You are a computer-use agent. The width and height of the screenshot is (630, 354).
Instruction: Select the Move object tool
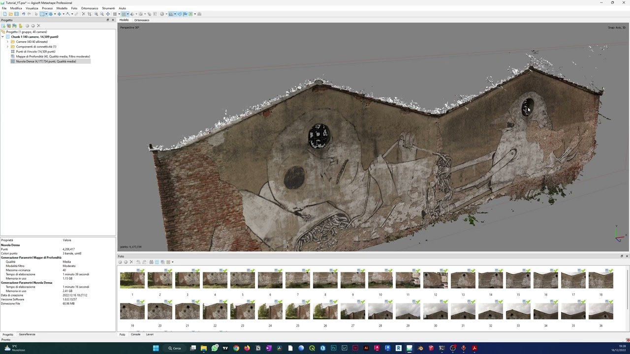pos(59,14)
